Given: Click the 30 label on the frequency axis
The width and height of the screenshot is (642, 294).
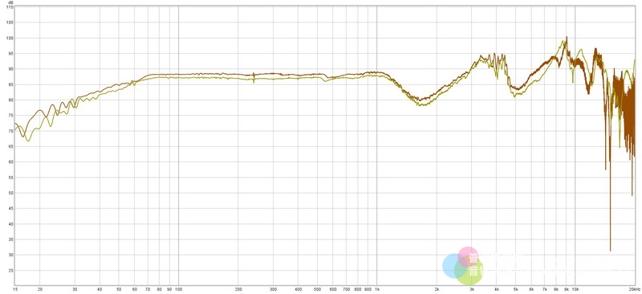Looking at the screenshot, I should tap(75, 289).
